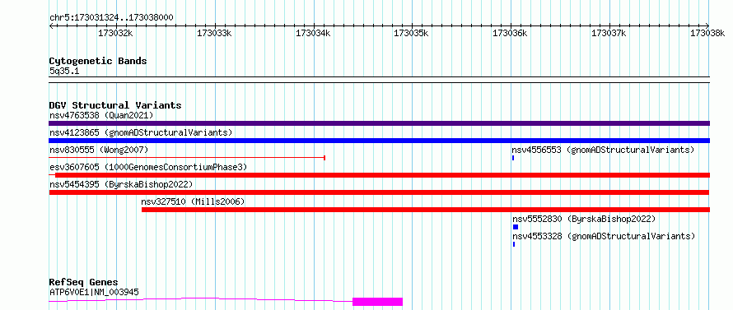Screen dimensions: 733x310
Task: Click the RefSeq Genes track title
Action: pyautogui.click(x=84, y=283)
